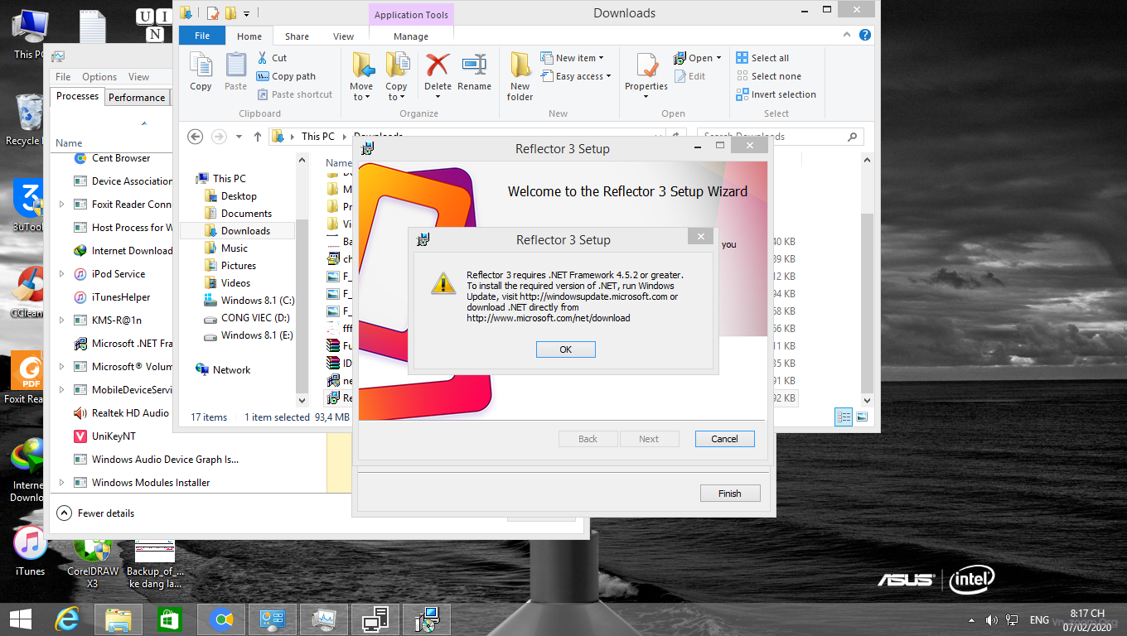The image size is (1127, 636).
Task: Switch to the Share ribbon tab
Action: [297, 36]
